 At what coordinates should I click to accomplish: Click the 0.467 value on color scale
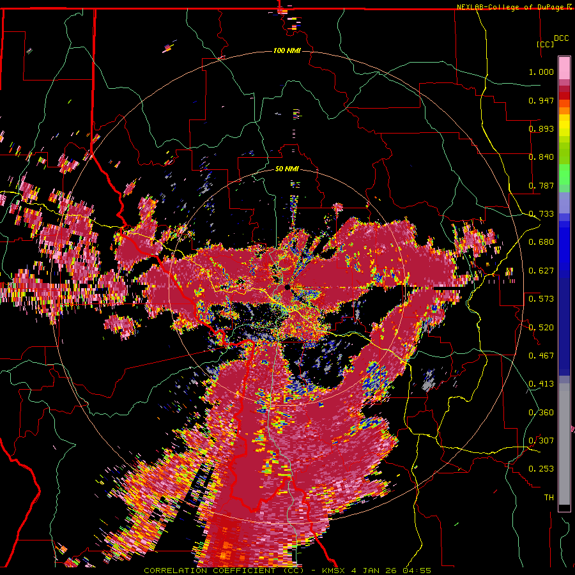tap(541, 356)
